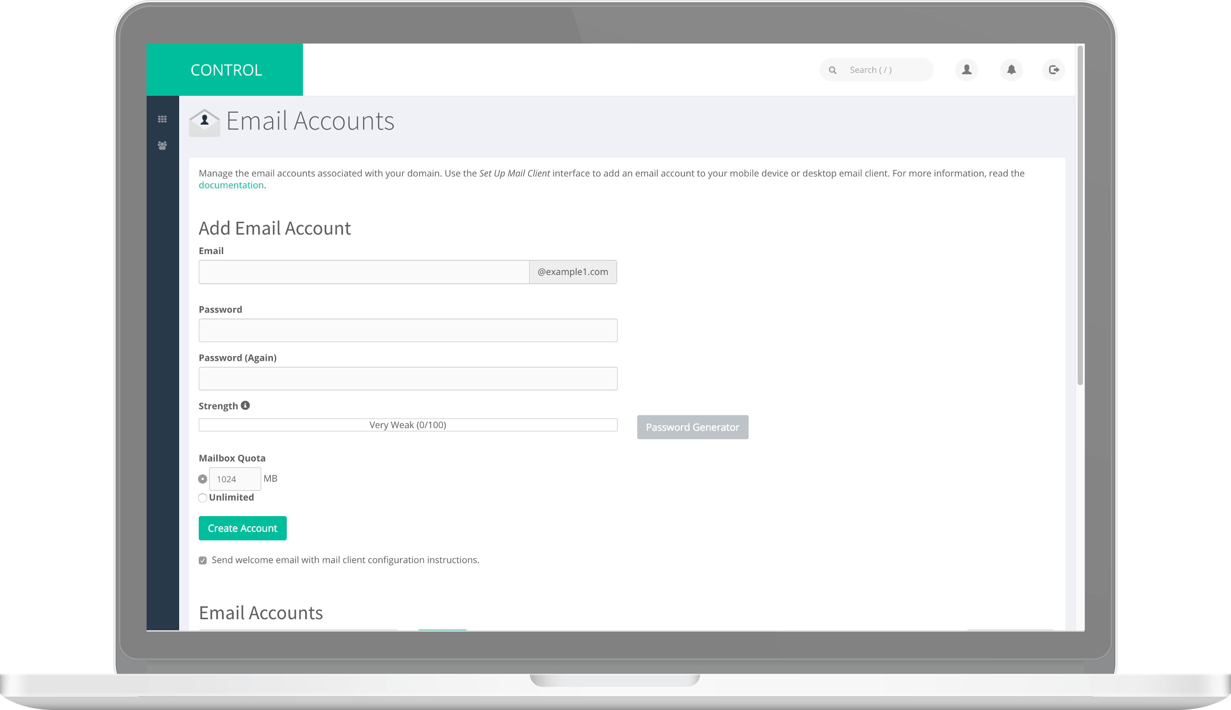Select the 1024 MB mailbox quota radio button
This screenshot has width=1231, height=710.
coord(203,478)
